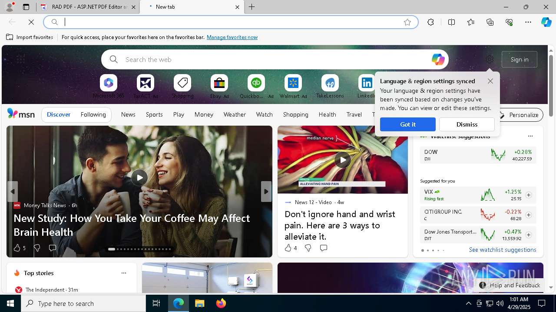The image size is (556, 312).
Task: Click the Search the web box
Action: tap(275, 59)
